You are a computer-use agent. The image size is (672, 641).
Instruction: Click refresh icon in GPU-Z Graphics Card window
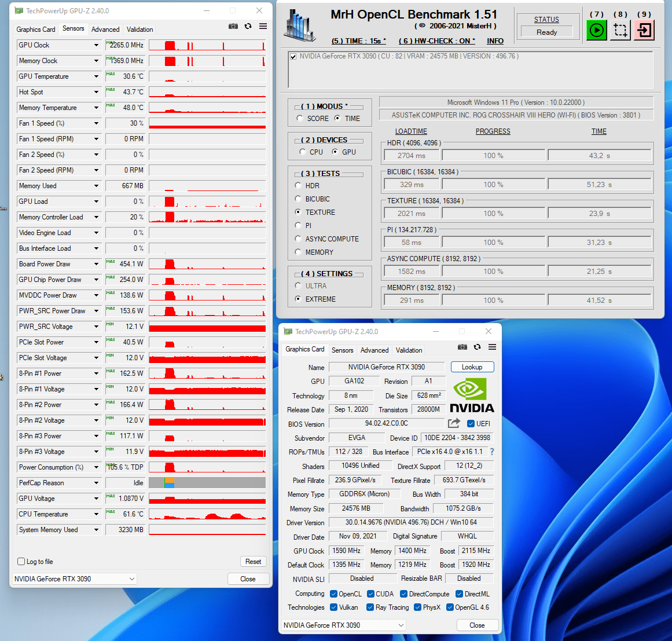[478, 347]
